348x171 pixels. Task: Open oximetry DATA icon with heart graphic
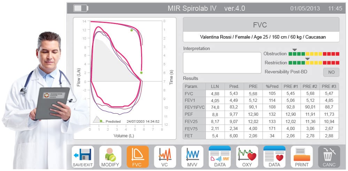(x=274, y=157)
